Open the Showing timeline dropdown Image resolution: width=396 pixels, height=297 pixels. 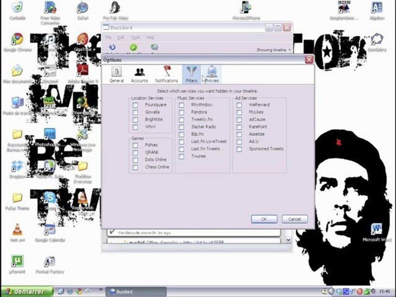pos(273,50)
